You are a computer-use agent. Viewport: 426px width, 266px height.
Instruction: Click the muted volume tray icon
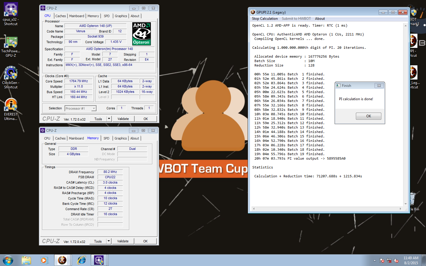[396, 260]
